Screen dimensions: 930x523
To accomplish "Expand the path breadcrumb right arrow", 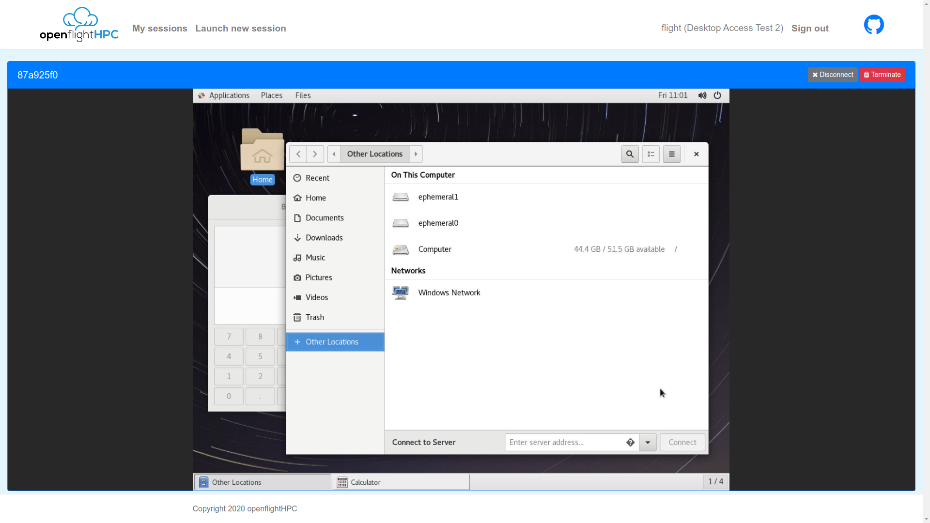I will pos(416,154).
